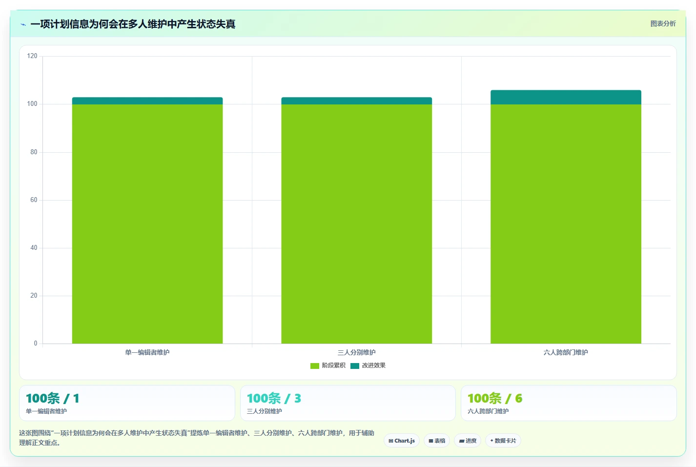This screenshot has height=467, width=696.
Task: Click the description paragraph below the cards
Action: [x=197, y=438]
